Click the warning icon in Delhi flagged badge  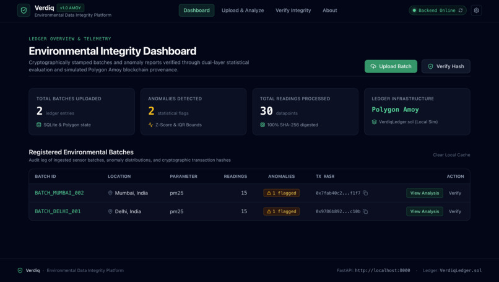(x=269, y=211)
